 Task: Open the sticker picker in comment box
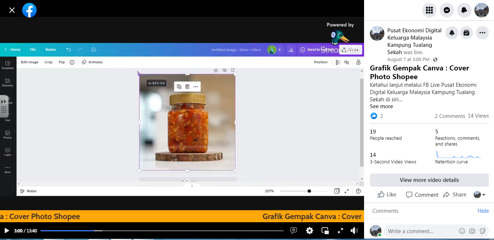pos(482,231)
